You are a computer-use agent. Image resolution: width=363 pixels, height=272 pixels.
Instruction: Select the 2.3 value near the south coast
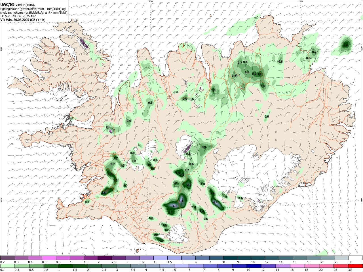point(156,235)
